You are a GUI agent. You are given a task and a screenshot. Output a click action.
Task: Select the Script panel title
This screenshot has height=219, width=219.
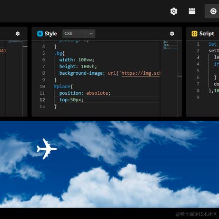coord(207,34)
